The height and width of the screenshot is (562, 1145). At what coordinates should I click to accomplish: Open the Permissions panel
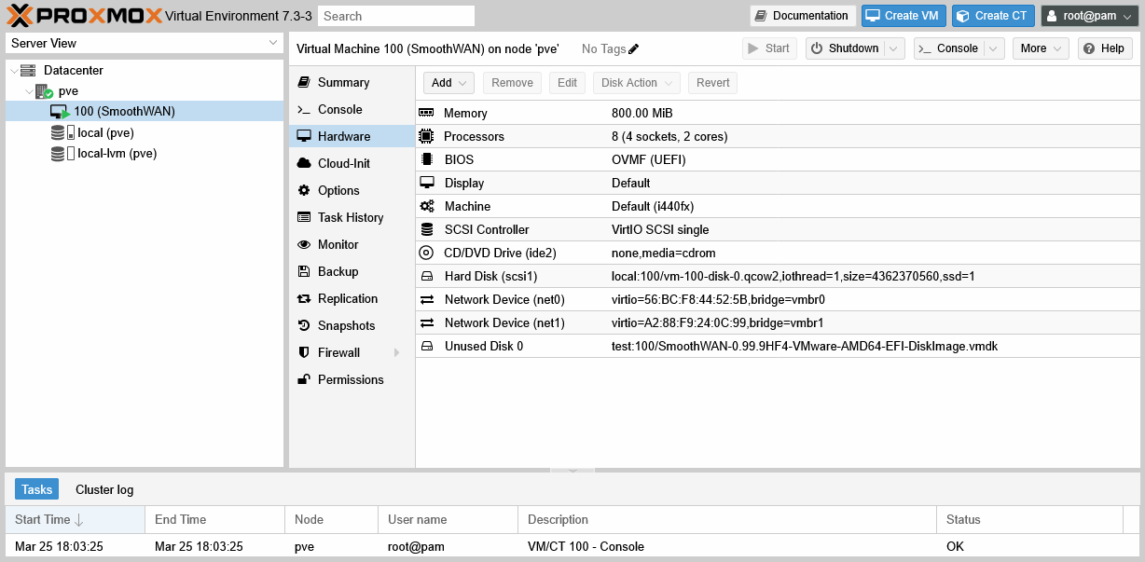click(352, 379)
